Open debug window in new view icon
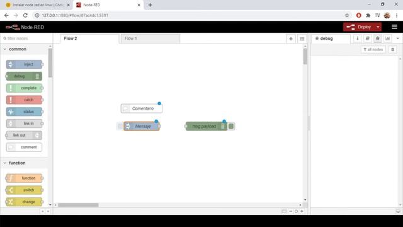 [x=398, y=211]
